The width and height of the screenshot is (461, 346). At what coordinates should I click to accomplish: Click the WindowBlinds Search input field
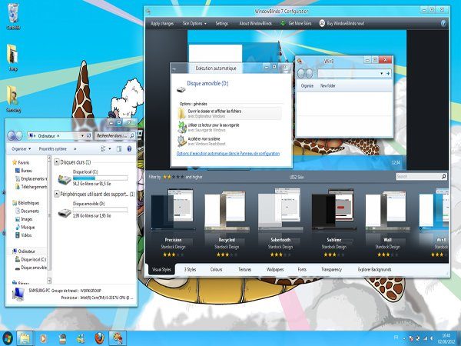pos(419,176)
